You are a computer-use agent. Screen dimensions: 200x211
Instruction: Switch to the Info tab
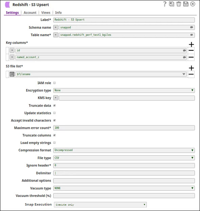(58, 13)
